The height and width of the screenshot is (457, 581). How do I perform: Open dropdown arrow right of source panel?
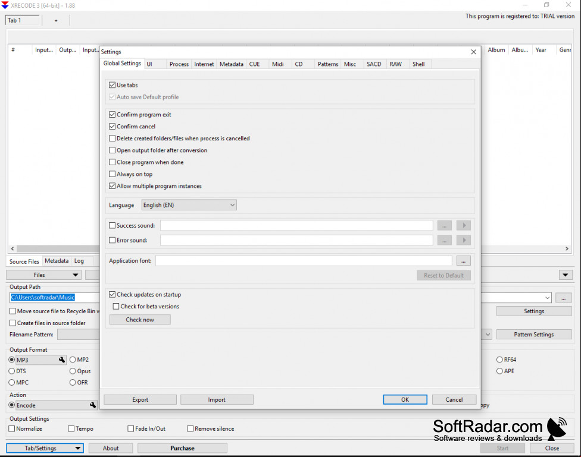566,275
